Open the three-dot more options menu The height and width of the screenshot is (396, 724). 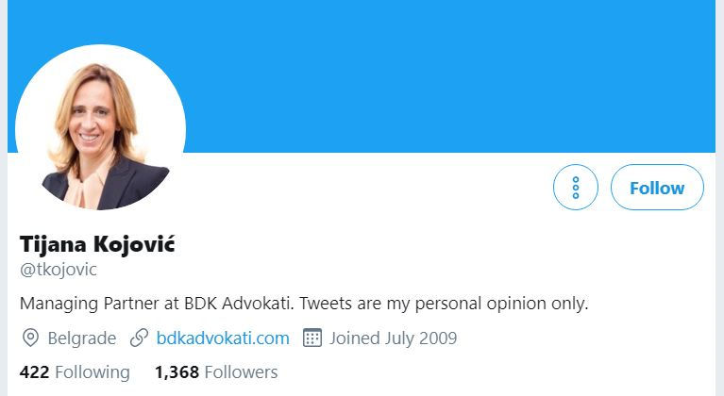click(x=575, y=188)
